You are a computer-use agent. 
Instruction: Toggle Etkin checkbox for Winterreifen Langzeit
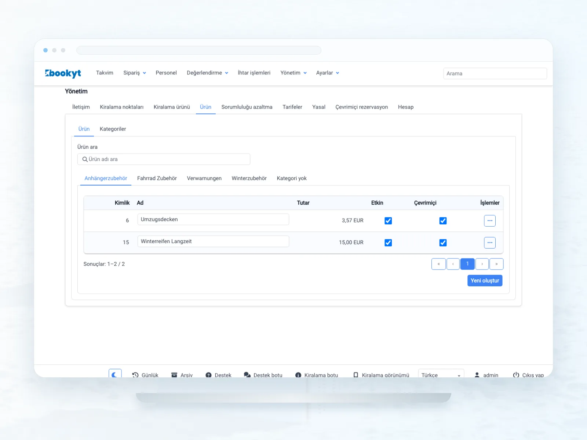click(x=388, y=243)
